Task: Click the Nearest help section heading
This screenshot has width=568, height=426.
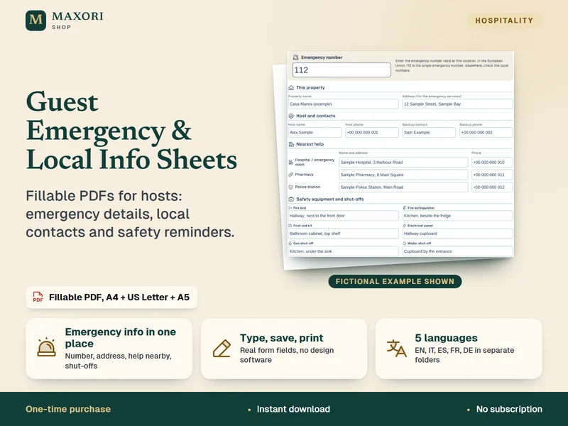Action: [310, 144]
